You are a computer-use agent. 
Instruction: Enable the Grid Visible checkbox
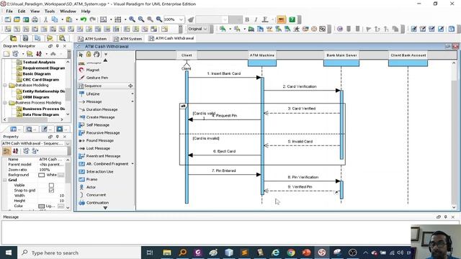[x=51, y=186]
